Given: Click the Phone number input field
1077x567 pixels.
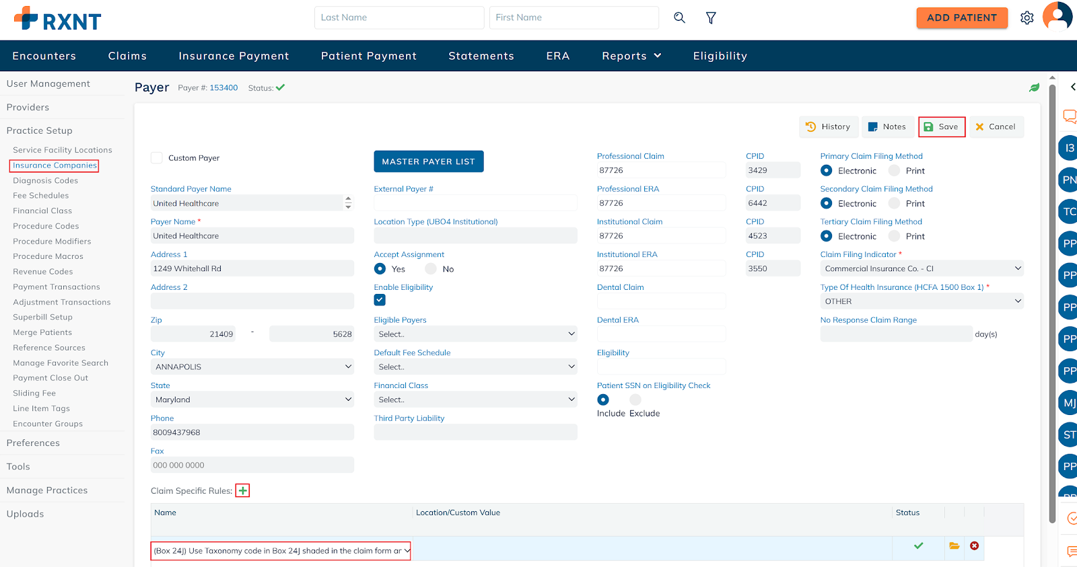Looking at the screenshot, I should click(252, 432).
